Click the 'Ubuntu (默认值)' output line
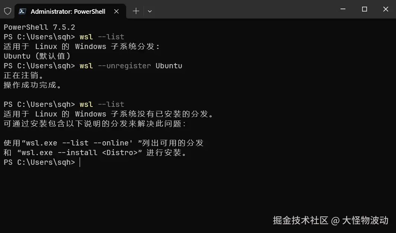Image resolution: width=396 pixels, height=233 pixels. (x=37, y=56)
